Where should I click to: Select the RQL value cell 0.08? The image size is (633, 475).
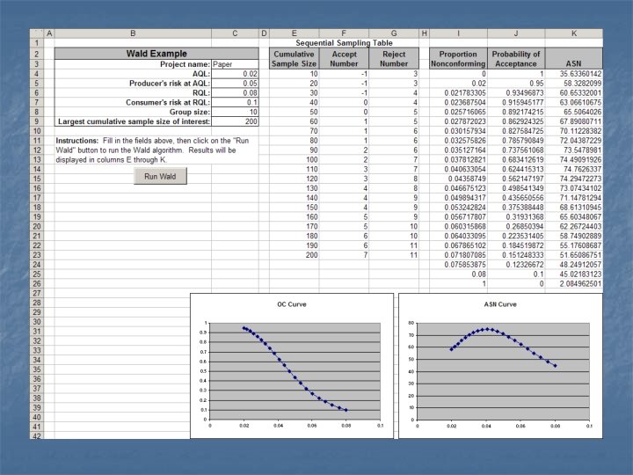[x=235, y=93]
